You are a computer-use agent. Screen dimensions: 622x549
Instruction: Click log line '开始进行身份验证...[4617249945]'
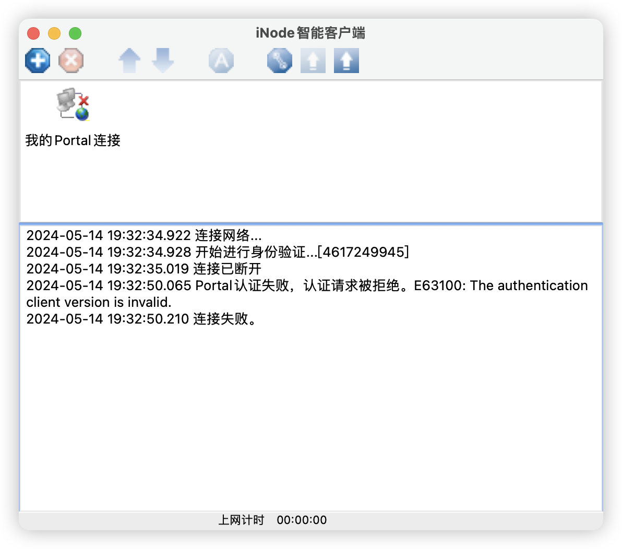218,252
